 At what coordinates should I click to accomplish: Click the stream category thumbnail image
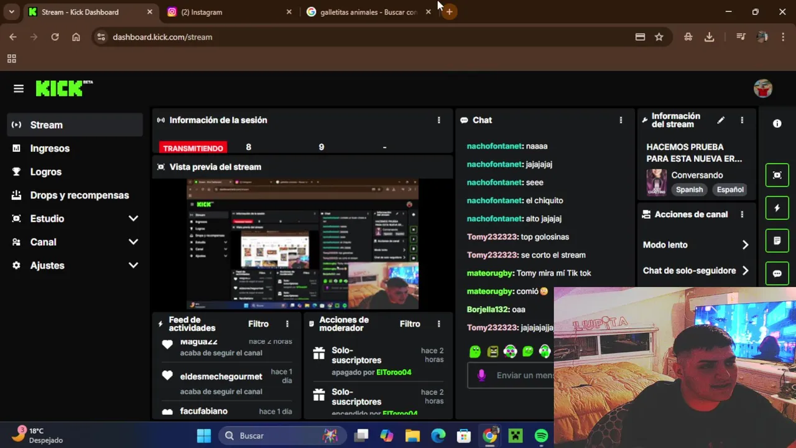coord(656,182)
